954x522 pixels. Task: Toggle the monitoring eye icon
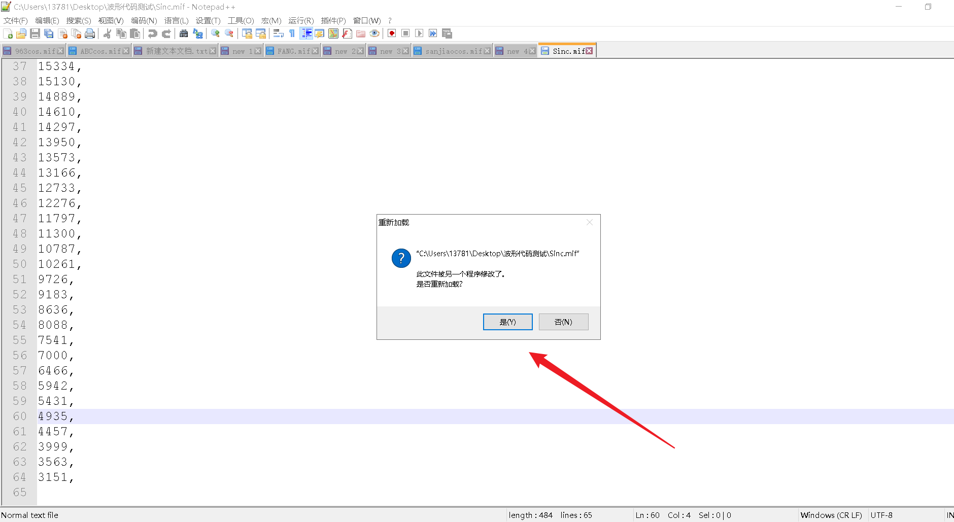pyautogui.click(x=374, y=33)
